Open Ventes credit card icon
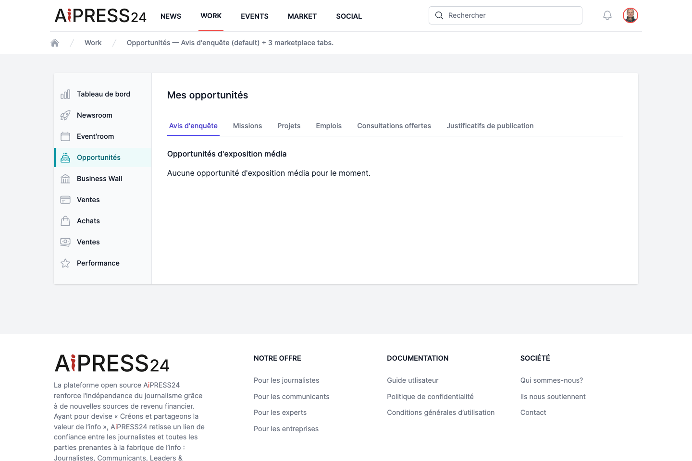This screenshot has width=692, height=461. [x=65, y=200]
